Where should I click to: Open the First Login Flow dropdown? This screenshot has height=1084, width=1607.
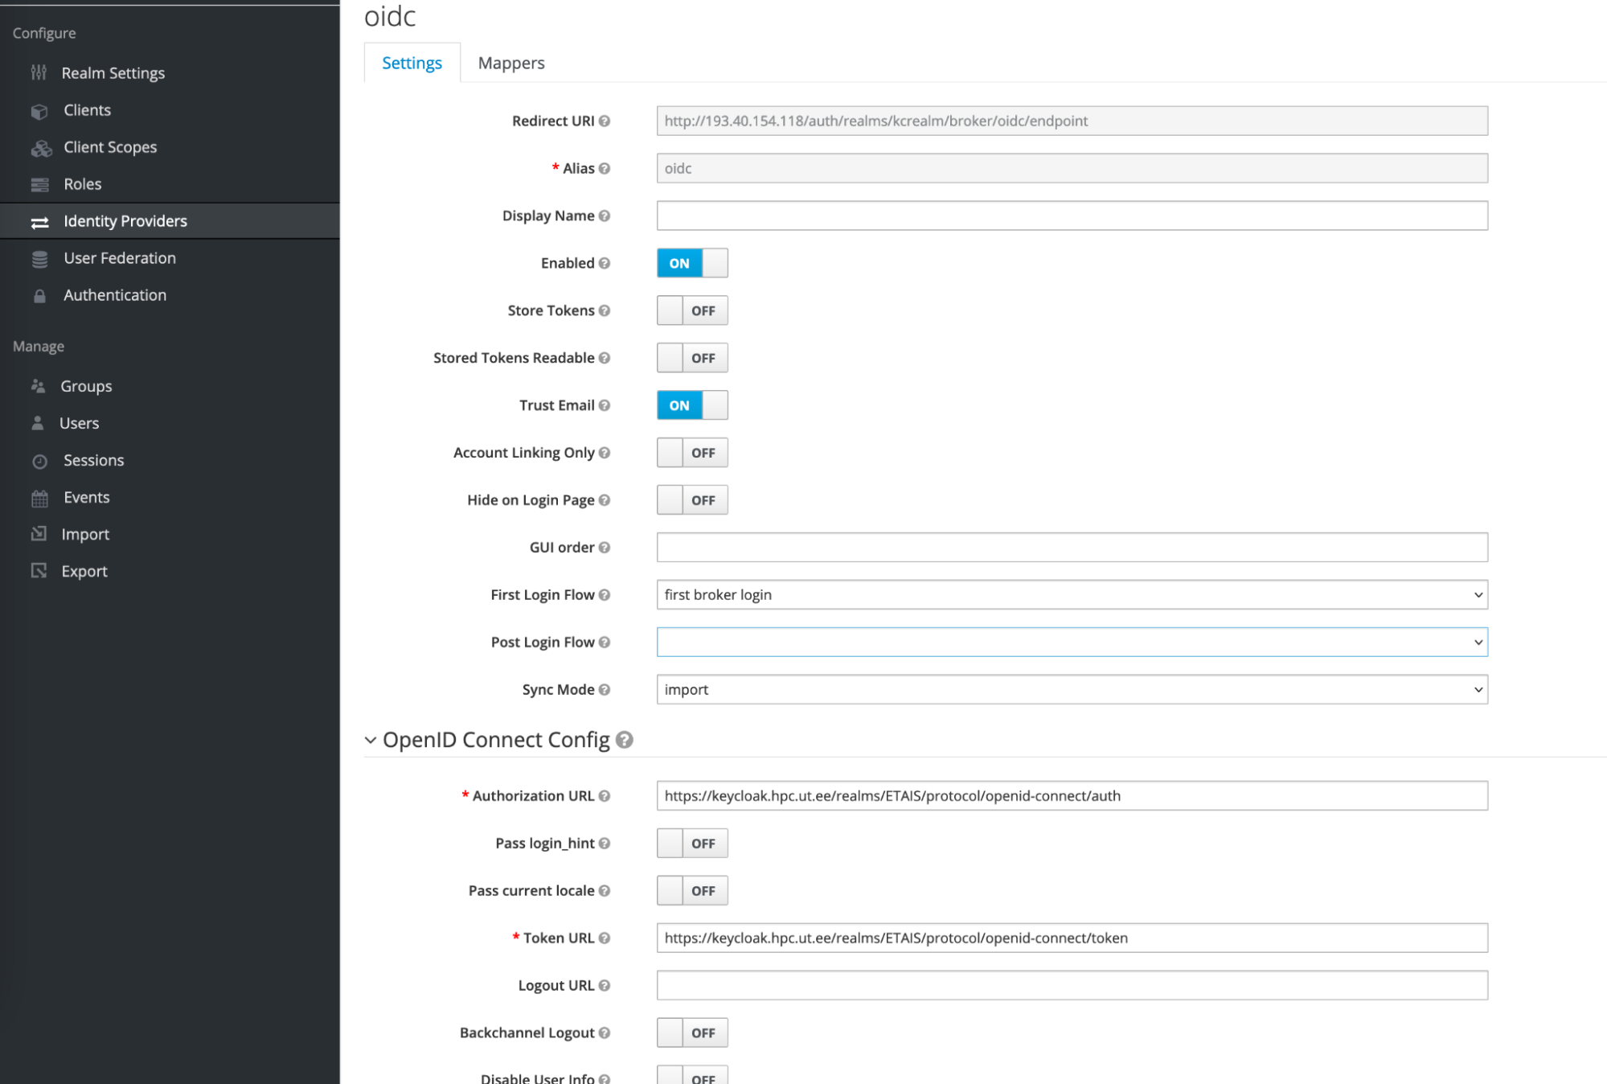click(1071, 595)
